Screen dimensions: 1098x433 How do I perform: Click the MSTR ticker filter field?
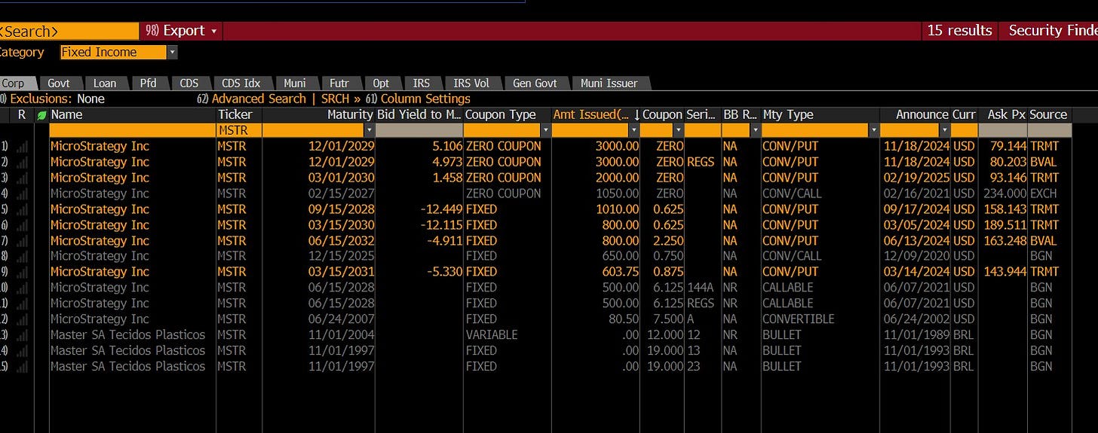click(x=239, y=130)
